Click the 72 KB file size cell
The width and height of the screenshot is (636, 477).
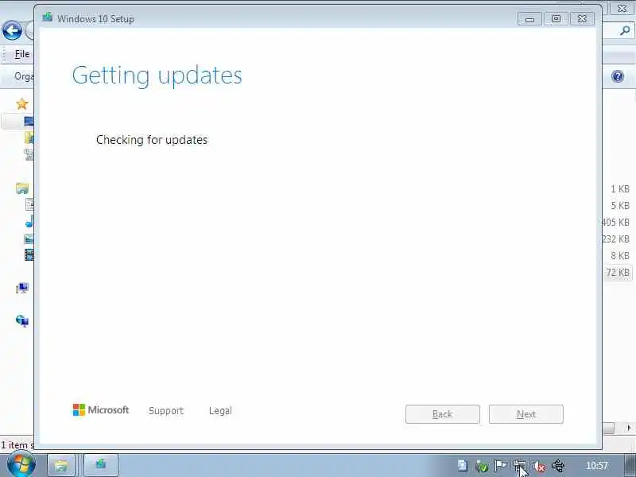(x=618, y=273)
